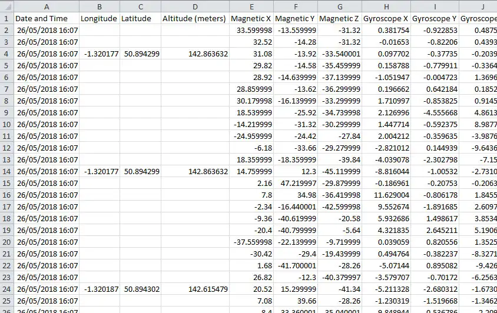Select the altitude cell showing 142.615479
497x313 pixels.
point(195,289)
